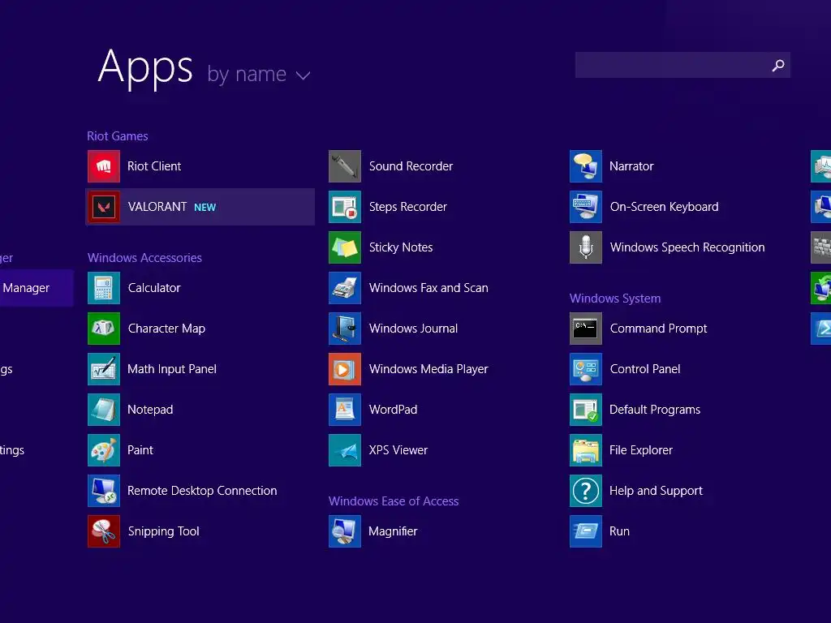The height and width of the screenshot is (623, 831).
Task: Click the 'Sticky Notes' label text
Action: [401, 247]
